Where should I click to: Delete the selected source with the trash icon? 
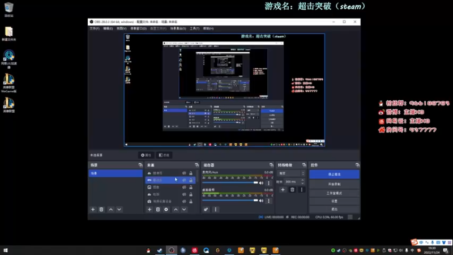[158, 209]
